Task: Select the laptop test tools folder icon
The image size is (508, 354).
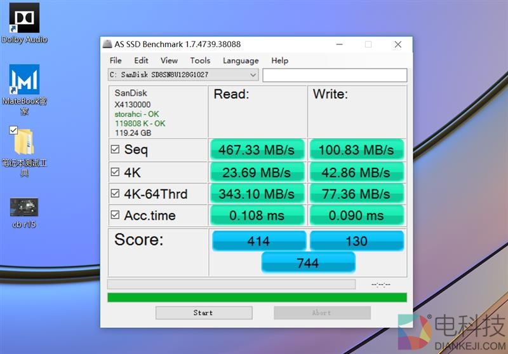Action: (24, 142)
